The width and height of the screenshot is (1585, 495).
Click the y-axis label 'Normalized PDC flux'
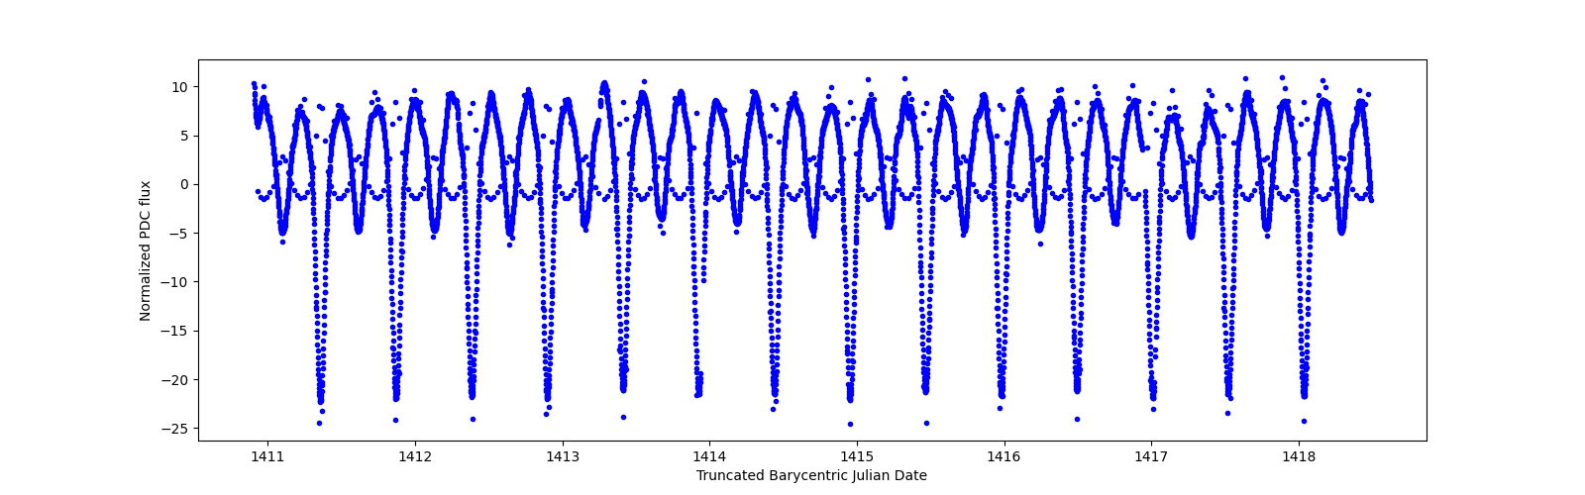coord(145,250)
